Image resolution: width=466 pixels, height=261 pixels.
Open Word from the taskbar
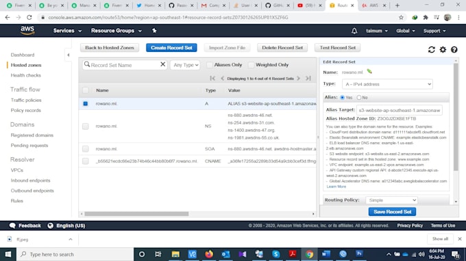pos(326,254)
